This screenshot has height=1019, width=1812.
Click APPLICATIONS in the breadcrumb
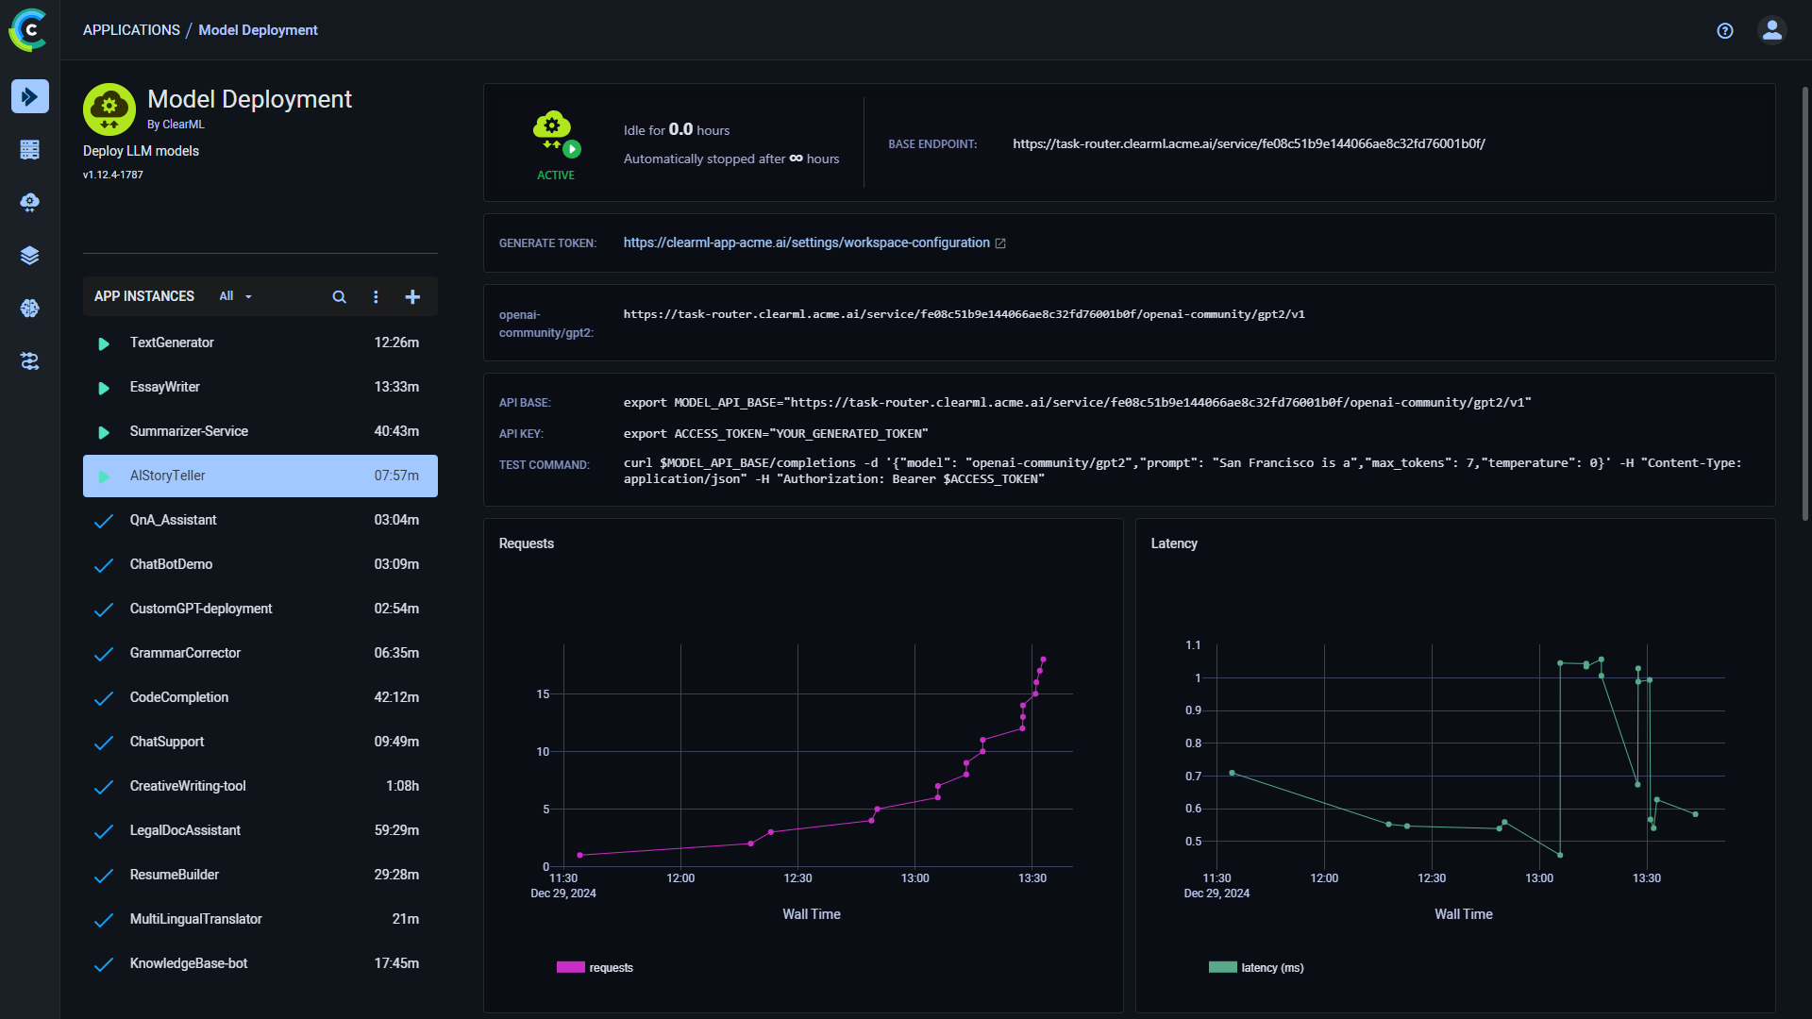point(131,29)
